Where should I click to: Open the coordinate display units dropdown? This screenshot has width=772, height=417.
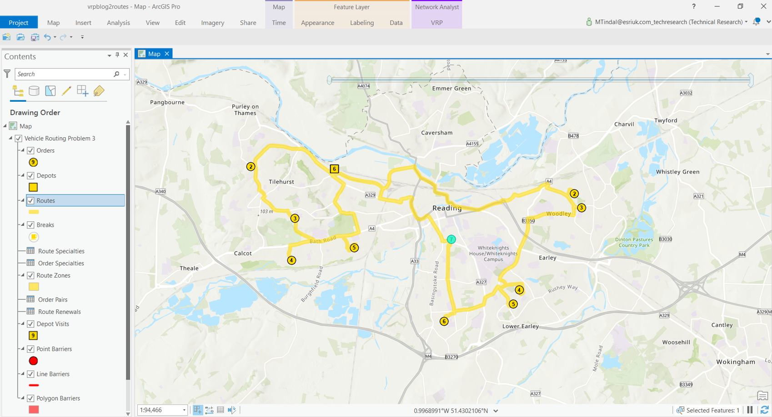pos(496,411)
